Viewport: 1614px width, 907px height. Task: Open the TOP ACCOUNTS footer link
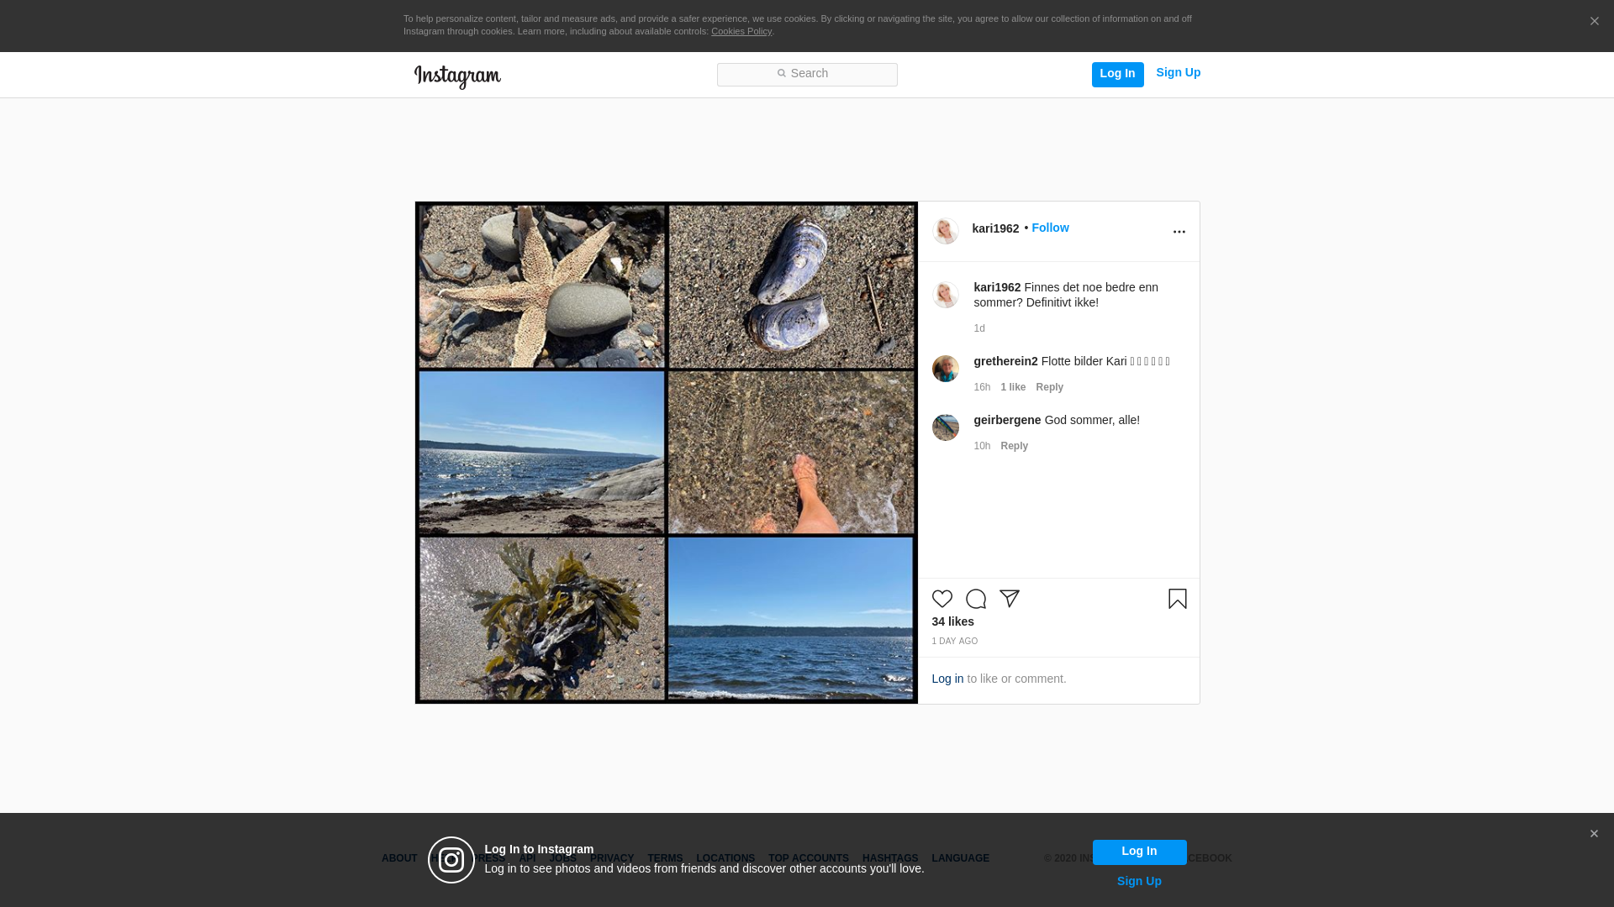pyautogui.click(x=809, y=858)
